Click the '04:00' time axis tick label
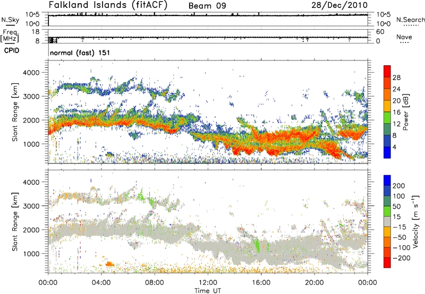Screen dimensions: 425x294 coord(101,283)
